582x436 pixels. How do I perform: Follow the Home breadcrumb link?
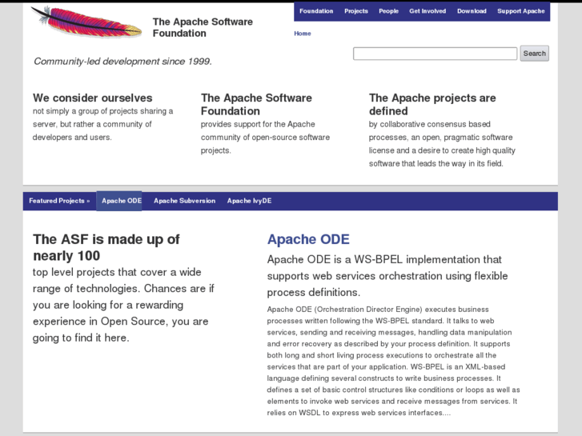click(x=303, y=34)
